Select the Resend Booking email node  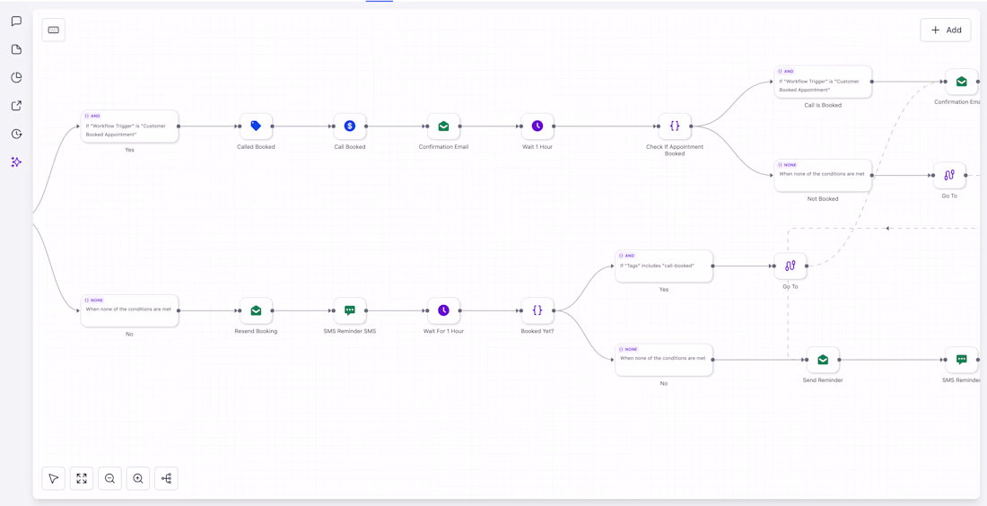tap(257, 311)
